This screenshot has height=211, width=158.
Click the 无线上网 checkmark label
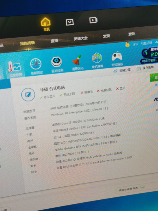(x=67, y=94)
